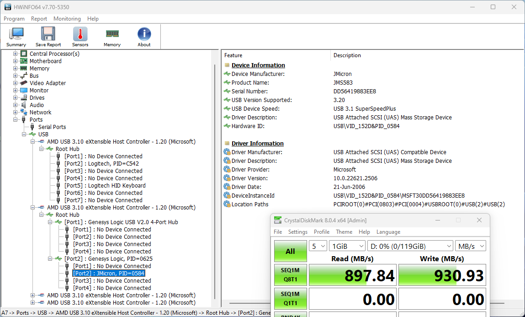
Task: Expand the Network tree node
Action: 15,112
